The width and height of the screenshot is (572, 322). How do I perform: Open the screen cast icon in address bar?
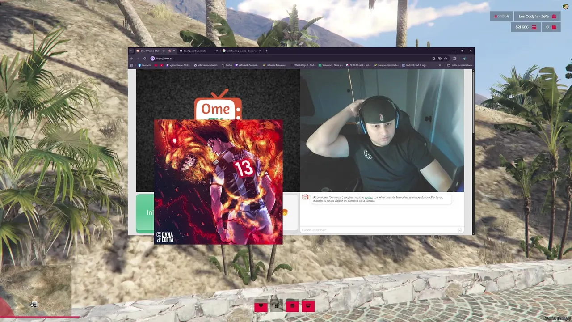click(433, 59)
